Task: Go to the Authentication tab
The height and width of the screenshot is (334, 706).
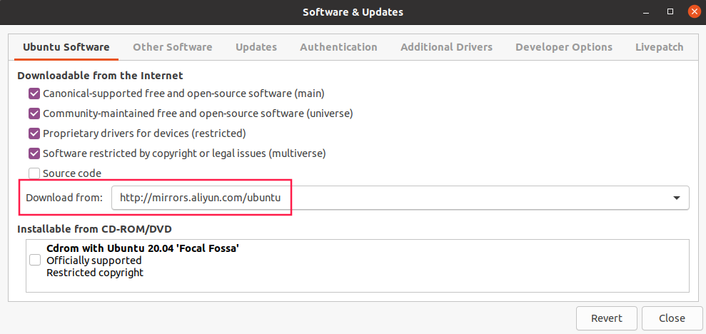Action: coord(338,47)
